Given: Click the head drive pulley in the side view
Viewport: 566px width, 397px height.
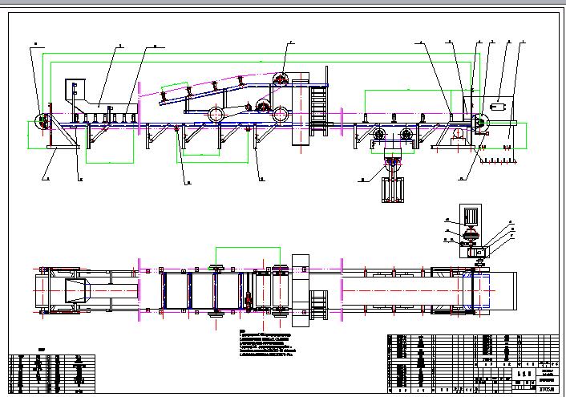Looking at the screenshot, I should (482, 122).
